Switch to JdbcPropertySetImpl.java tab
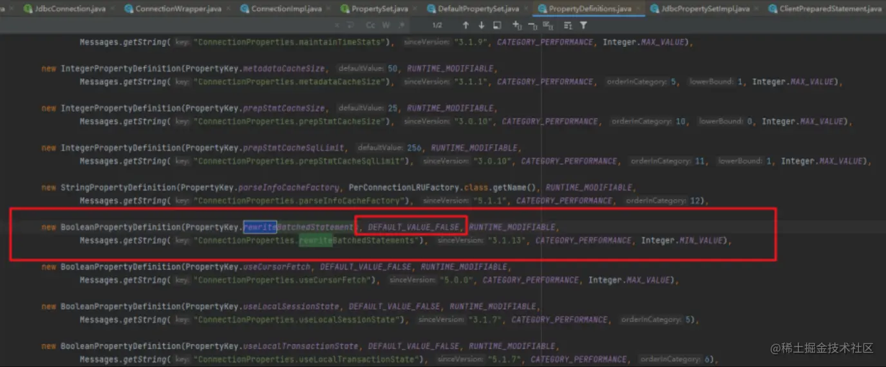This screenshot has height=367, width=886. click(700, 8)
